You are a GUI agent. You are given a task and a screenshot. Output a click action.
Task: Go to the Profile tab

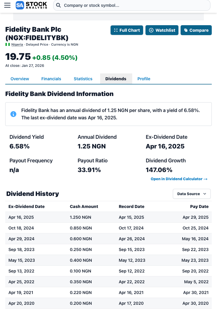(x=144, y=79)
